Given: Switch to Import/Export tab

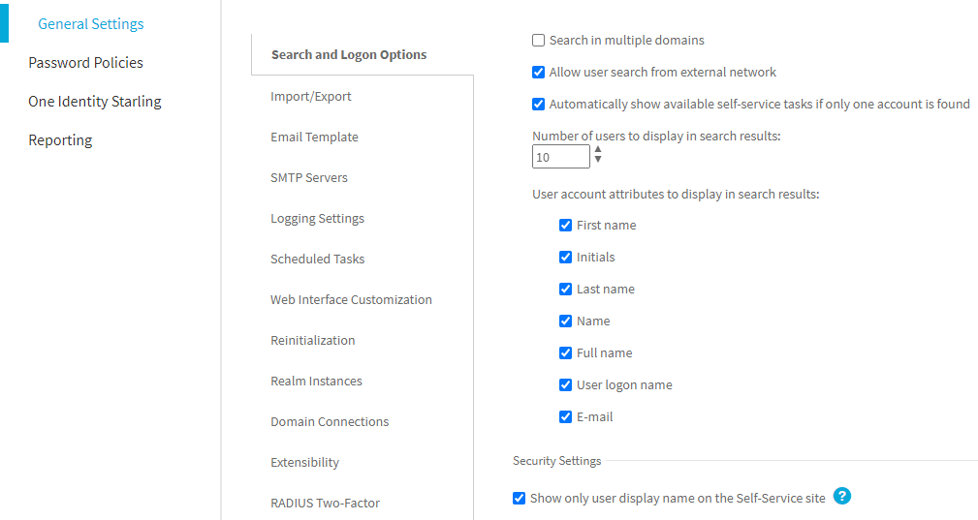Looking at the screenshot, I should pos(310,97).
